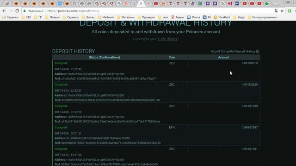Switch to the orange 24 icon tab
The height and width of the screenshot is (166, 296).
point(163,3)
